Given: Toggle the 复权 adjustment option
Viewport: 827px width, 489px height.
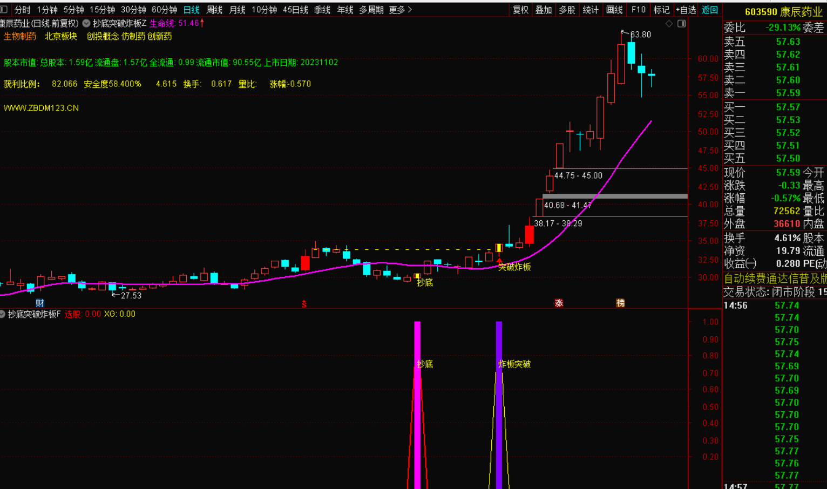Looking at the screenshot, I should (x=520, y=10).
